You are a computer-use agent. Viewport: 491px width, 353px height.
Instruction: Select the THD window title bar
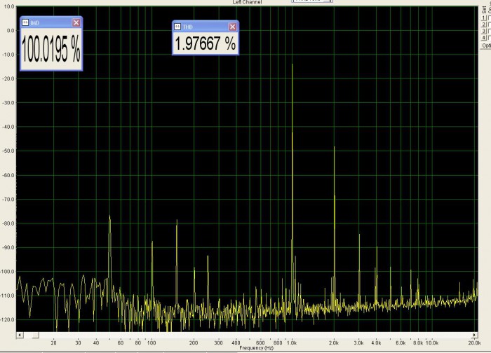206,27
